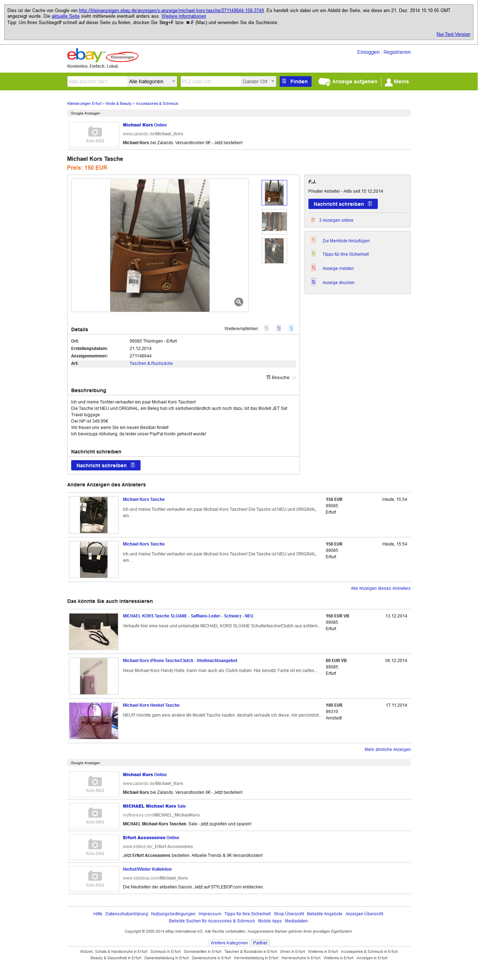This screenshot has width=478, height=972.
Task: Select the second bag photo thumbnail
Action: tap(274, 221)
